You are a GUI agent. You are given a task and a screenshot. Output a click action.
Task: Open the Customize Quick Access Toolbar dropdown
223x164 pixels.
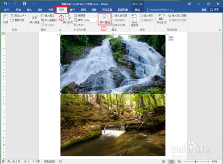pos(33,4)
